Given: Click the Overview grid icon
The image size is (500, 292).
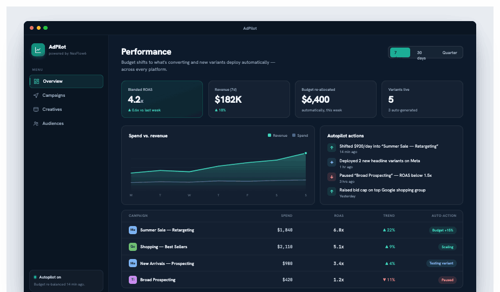Looking at the screenshot, I should pos(36,81).
